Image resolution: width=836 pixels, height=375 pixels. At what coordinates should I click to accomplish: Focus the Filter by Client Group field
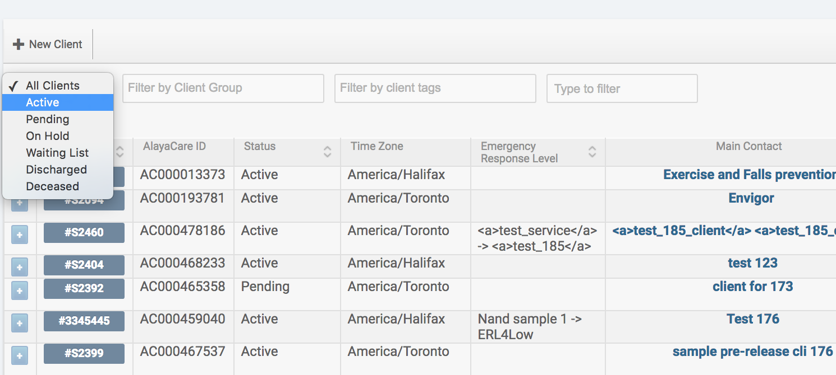[223, 88]
